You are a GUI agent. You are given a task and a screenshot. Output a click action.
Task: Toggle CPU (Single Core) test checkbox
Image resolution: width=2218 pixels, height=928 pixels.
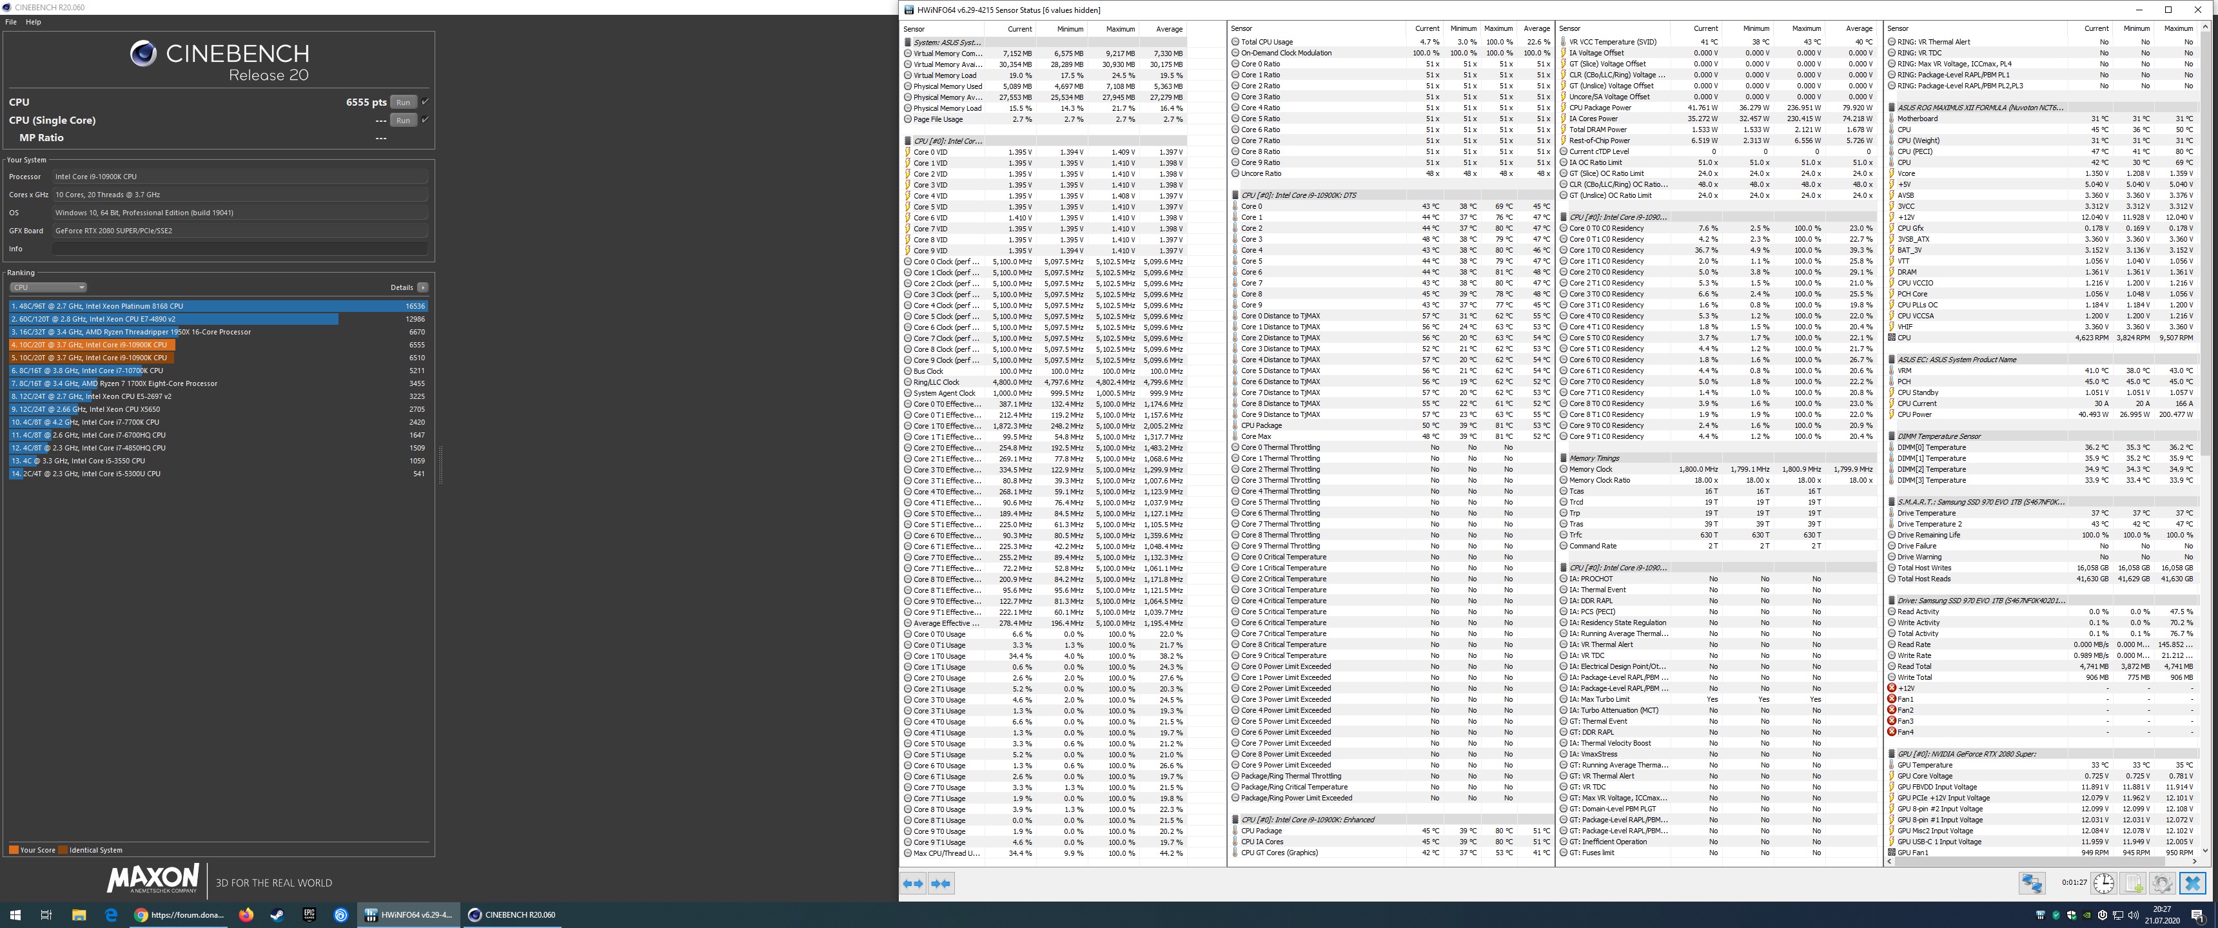click(x=424, y=120)
